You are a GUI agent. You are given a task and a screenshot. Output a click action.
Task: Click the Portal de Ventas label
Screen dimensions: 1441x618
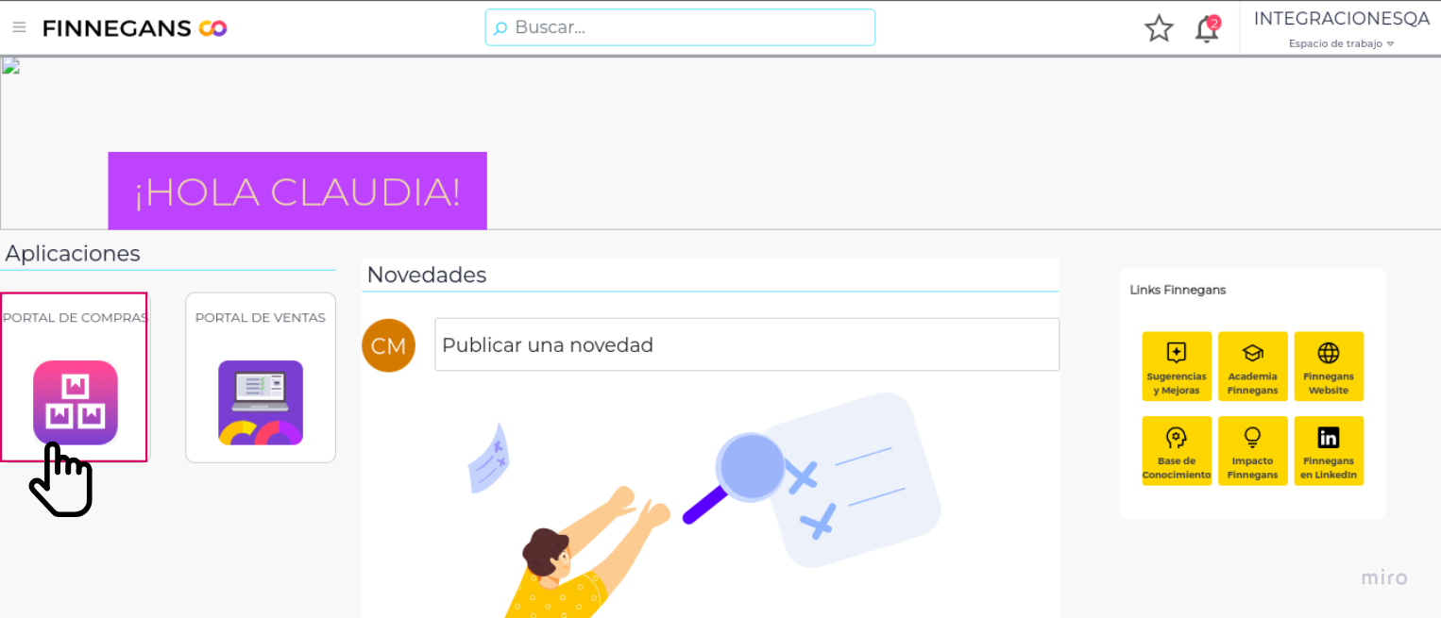261,318
